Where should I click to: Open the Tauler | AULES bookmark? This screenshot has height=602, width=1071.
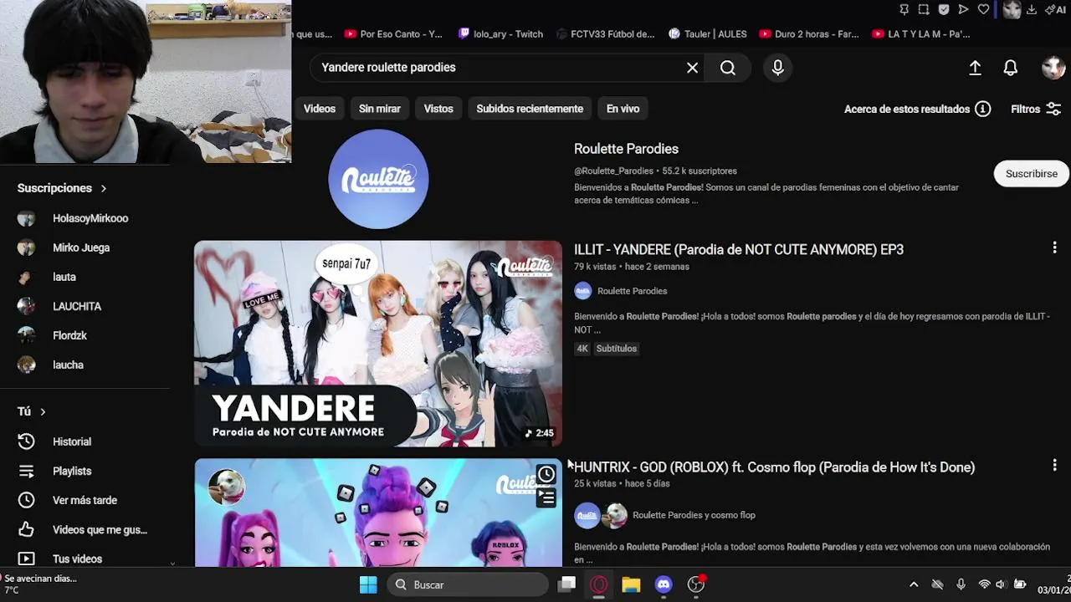708,34
